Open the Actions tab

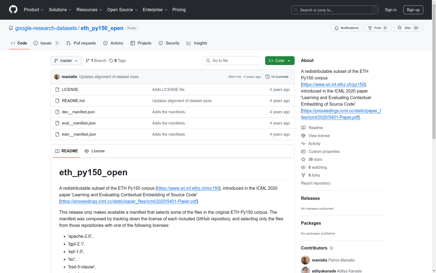113,43
